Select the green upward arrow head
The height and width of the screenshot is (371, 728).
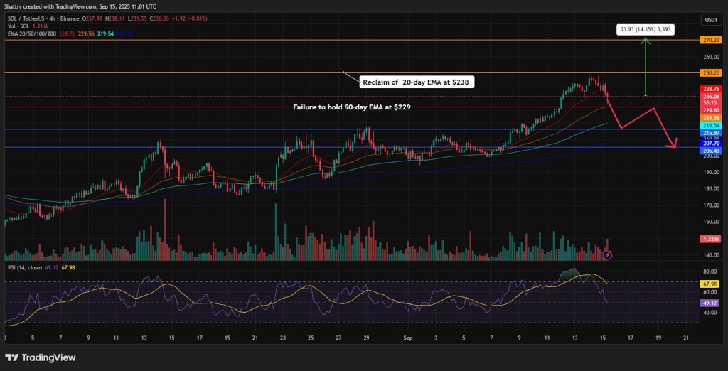click(645, 42)
